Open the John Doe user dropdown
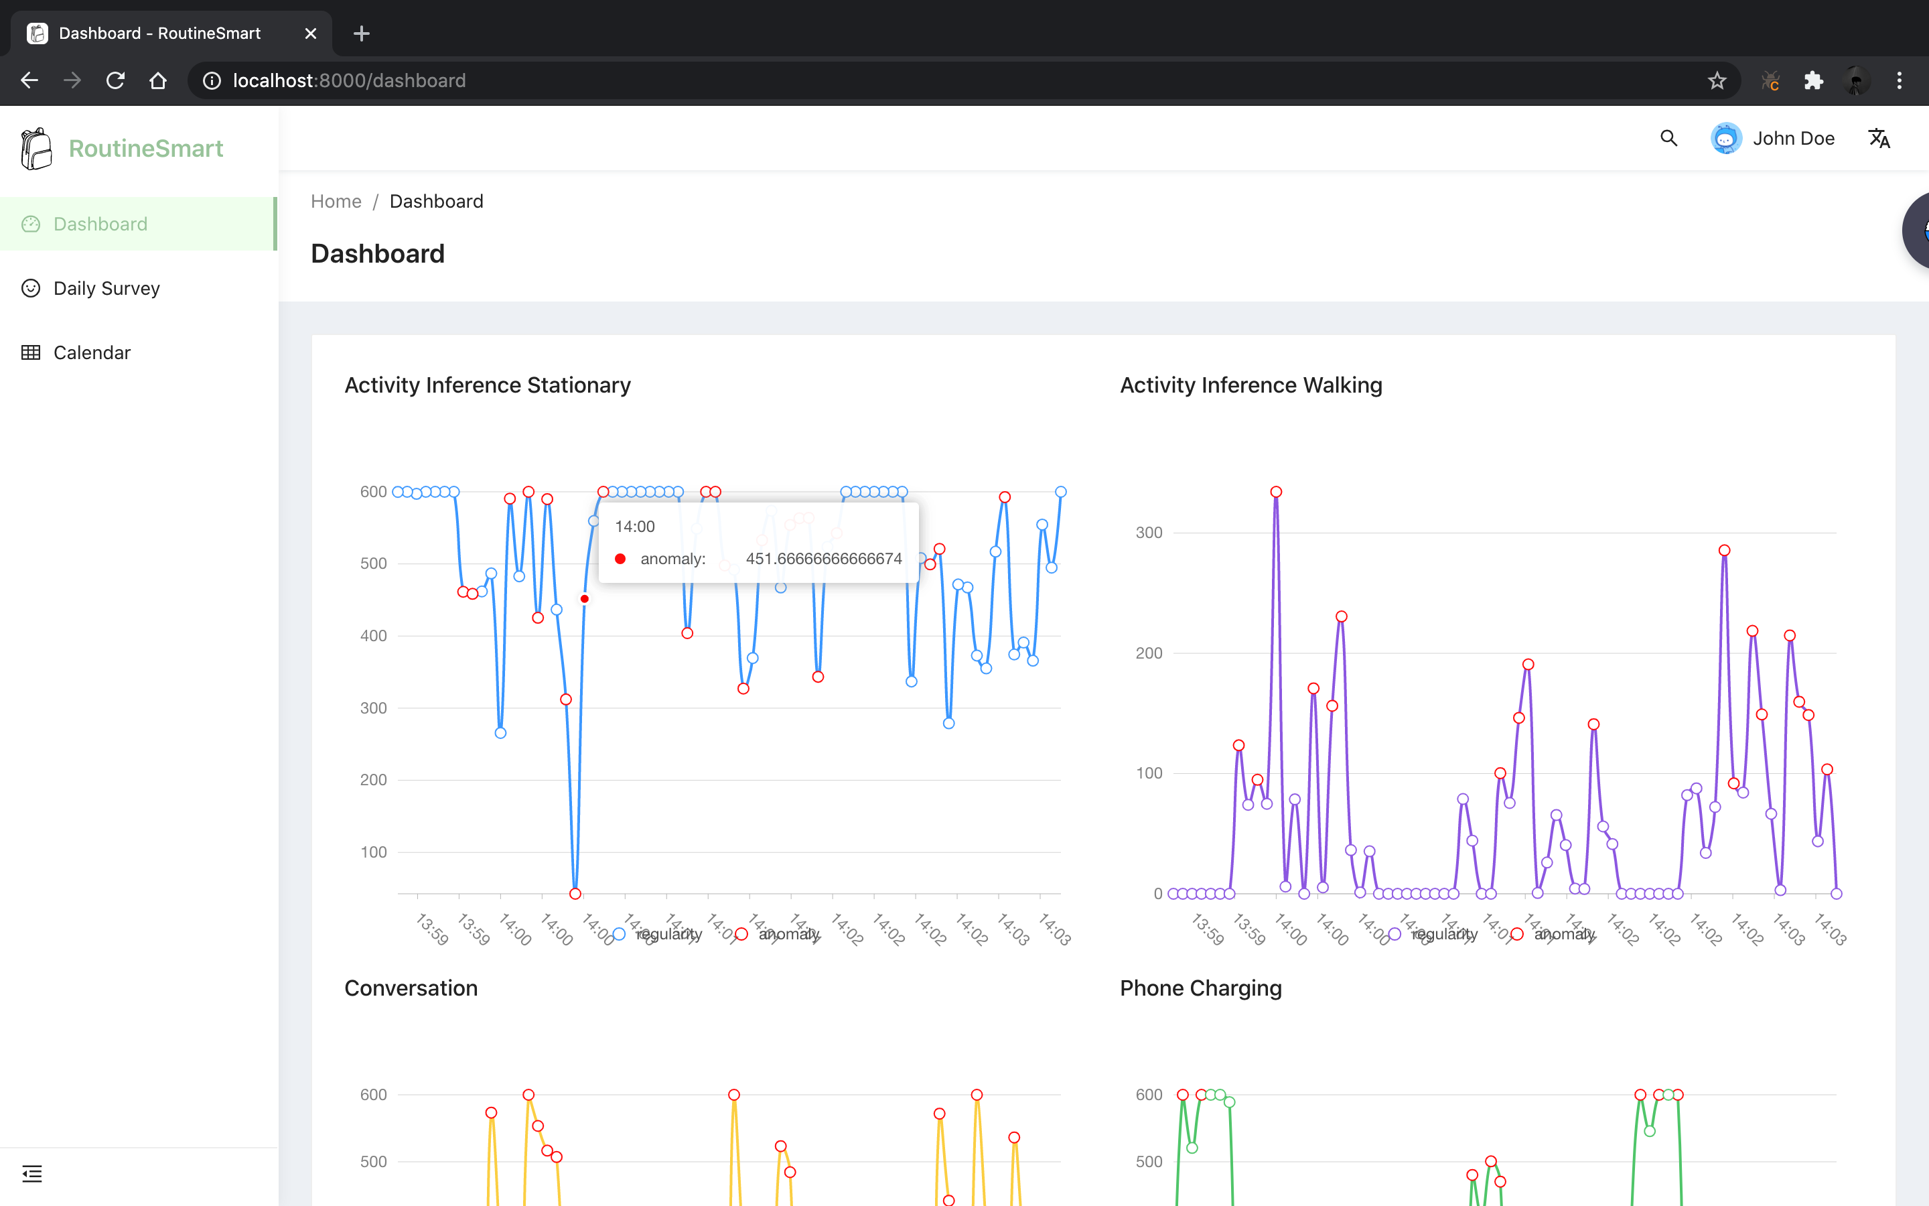 [x=1792, y=138]
